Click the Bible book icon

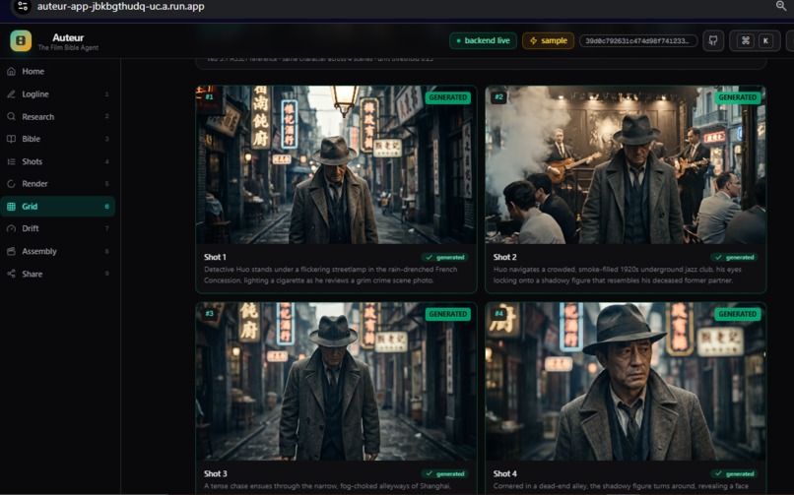click(11, 139)
